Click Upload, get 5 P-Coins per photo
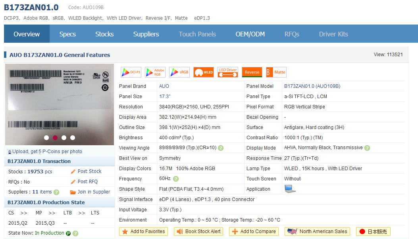The image size is (418, 239). pos(47,152)
